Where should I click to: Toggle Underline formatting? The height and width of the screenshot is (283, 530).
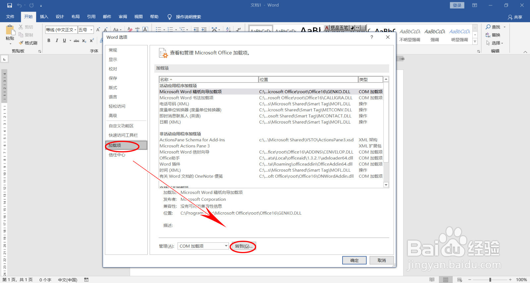point(64,41)
